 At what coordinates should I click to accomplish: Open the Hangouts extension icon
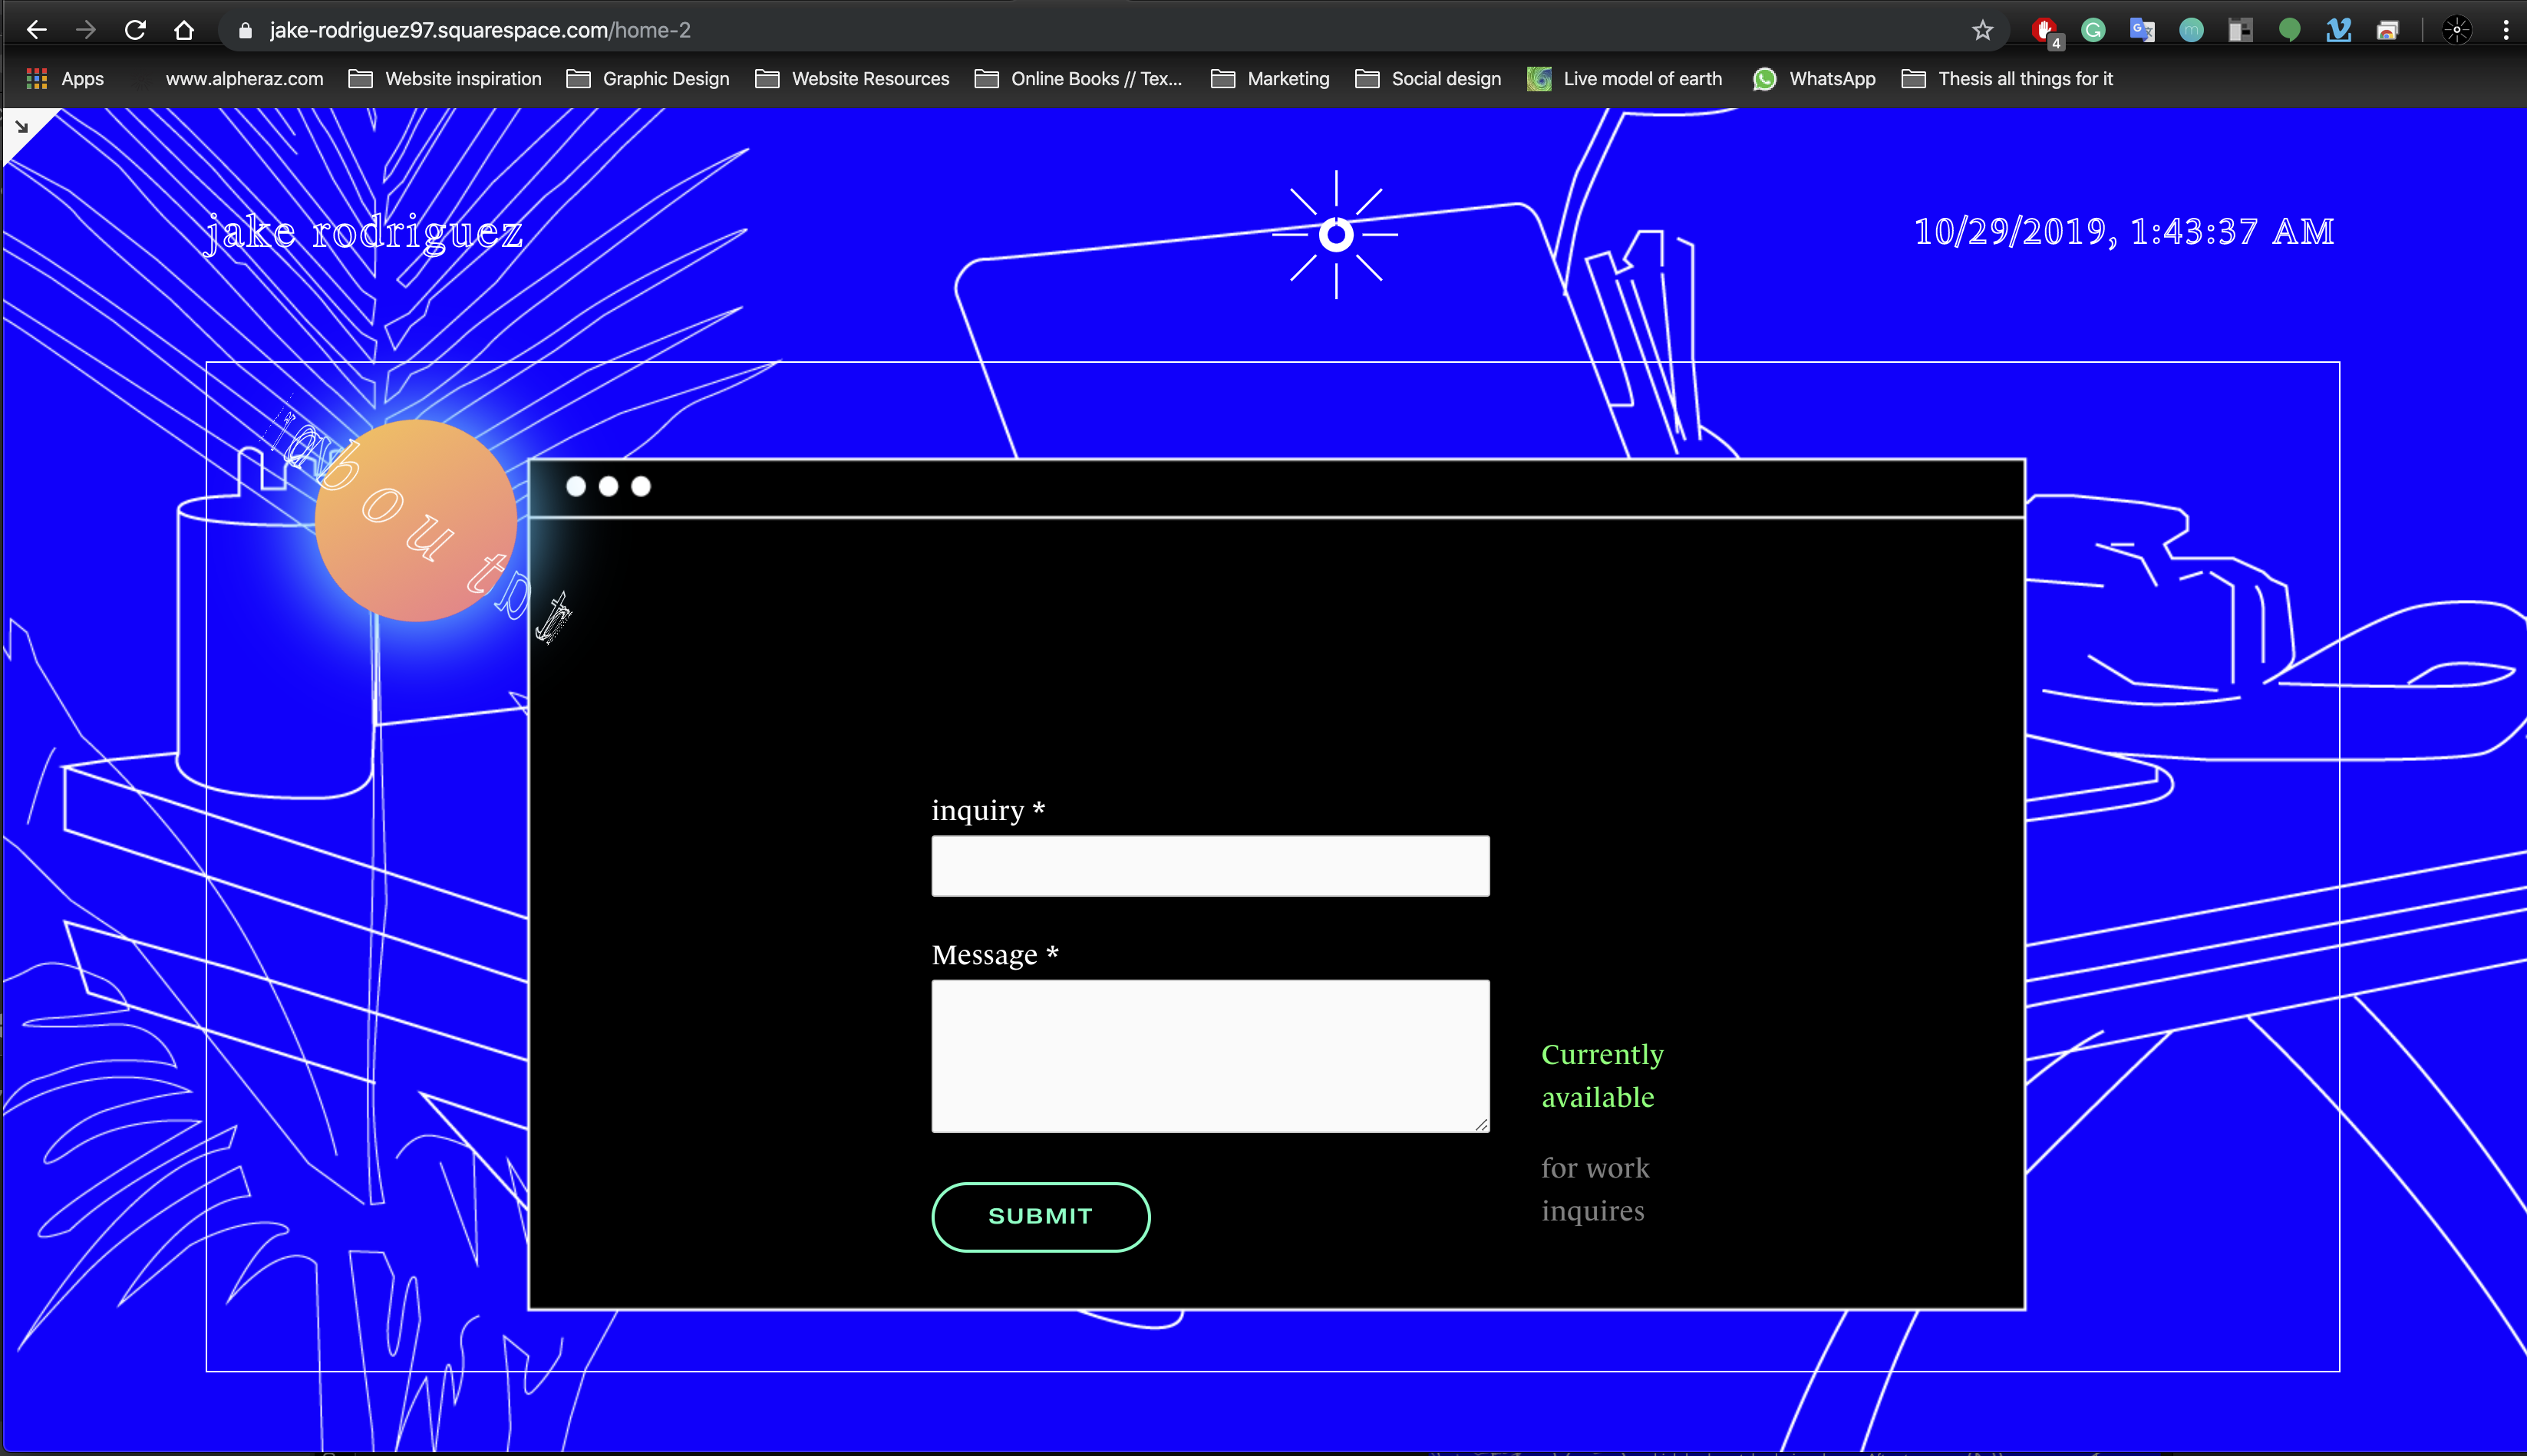coord(2289,30)
